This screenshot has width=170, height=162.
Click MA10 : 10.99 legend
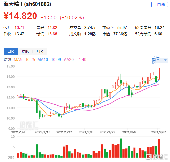[49, 60]
